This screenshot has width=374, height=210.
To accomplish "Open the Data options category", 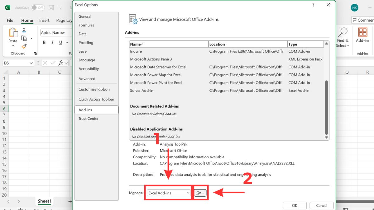I will pyautogui.click(x=97, y=34).
